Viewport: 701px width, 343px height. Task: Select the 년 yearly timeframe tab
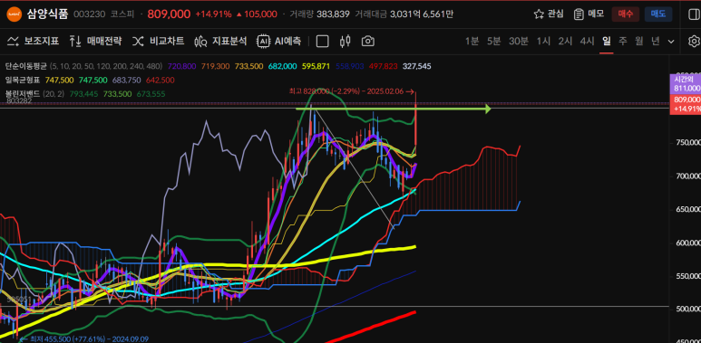tap(656, 42)
